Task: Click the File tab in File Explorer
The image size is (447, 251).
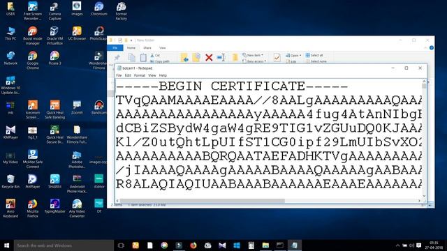Action: point(115,48)
